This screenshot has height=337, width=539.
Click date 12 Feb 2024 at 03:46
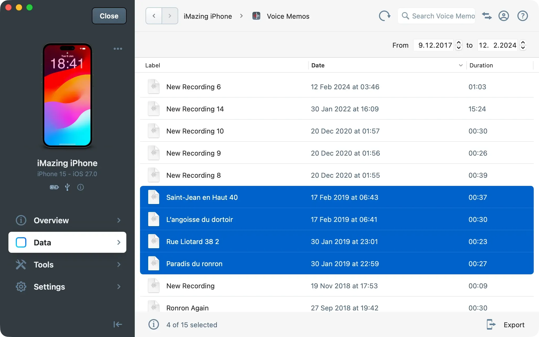pos(345,87)
